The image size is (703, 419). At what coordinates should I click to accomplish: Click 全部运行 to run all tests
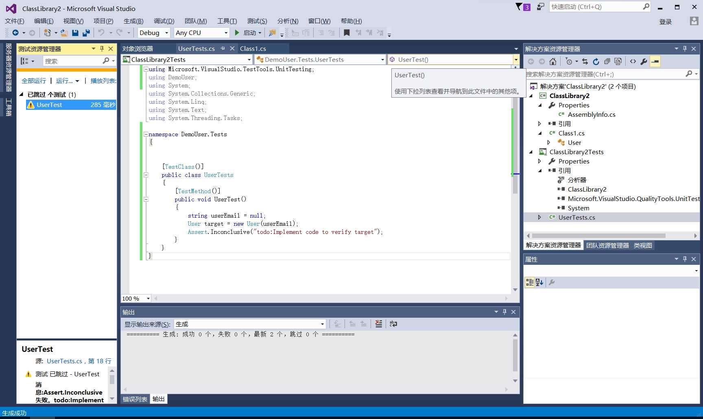point(34,81)
